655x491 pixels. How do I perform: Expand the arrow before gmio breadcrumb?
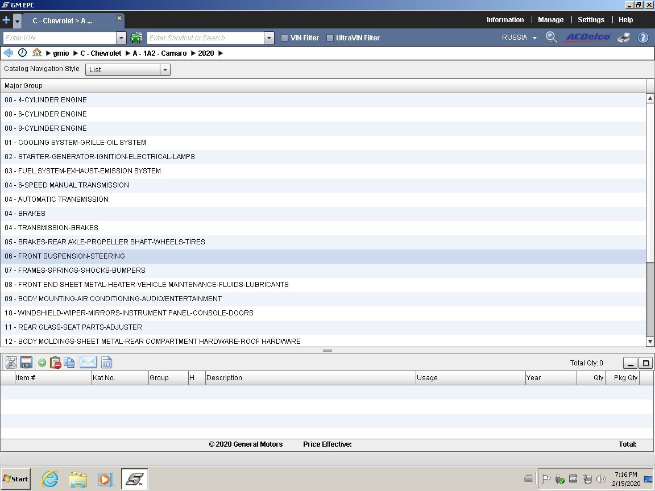pos(48,53)
